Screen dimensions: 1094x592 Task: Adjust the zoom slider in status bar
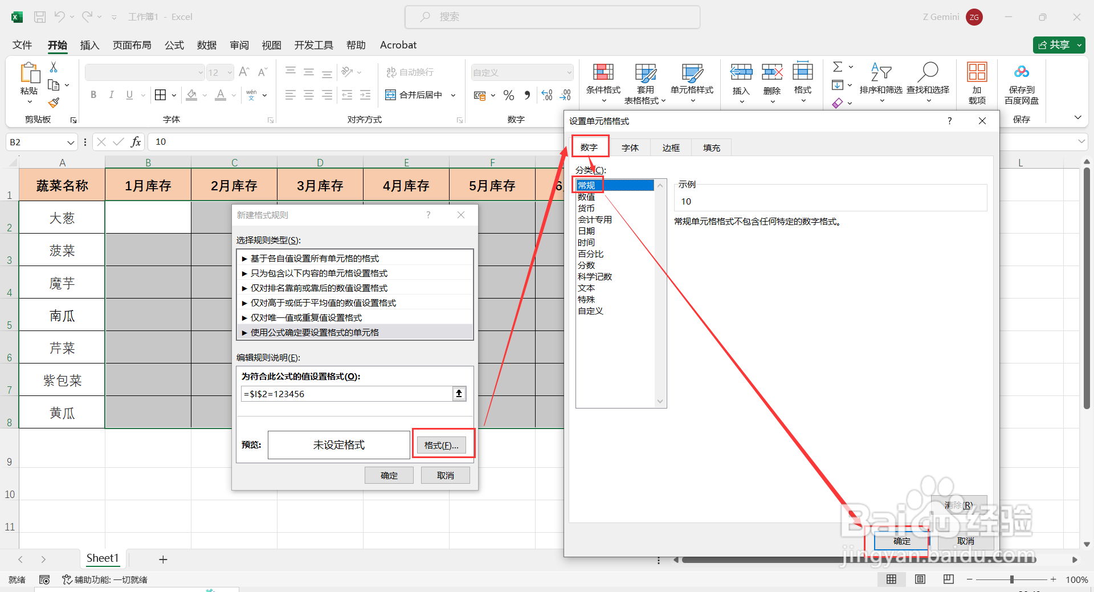[x=1011, y=579]
